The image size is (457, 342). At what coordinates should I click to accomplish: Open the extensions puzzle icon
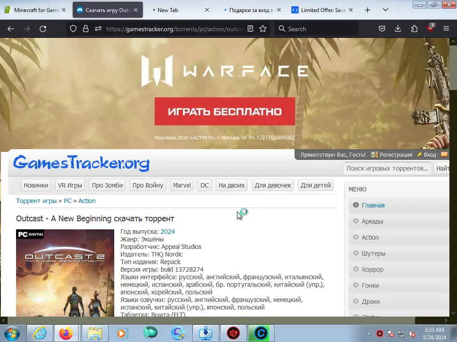pyautogui.click(x=414, y=28)
